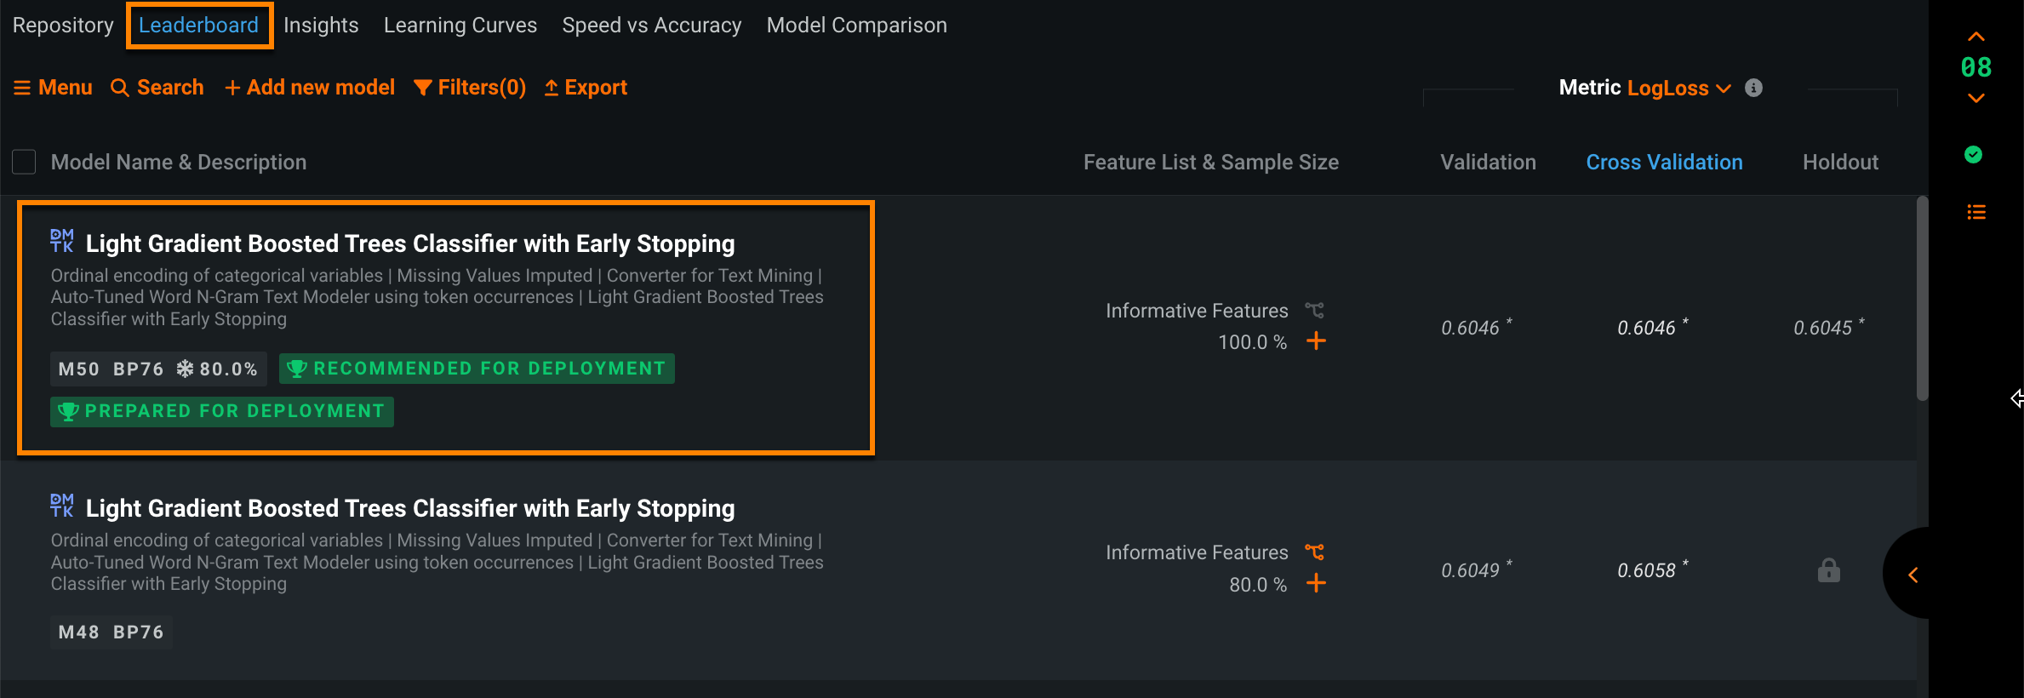Increase worker count with up chevron

[x=1975, y=37]
